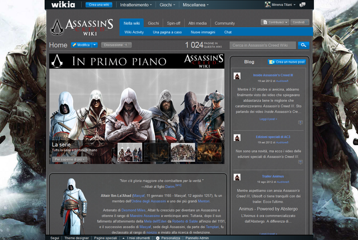
Task: Click the Personalizza gear icon
Action: pos(158,238)
